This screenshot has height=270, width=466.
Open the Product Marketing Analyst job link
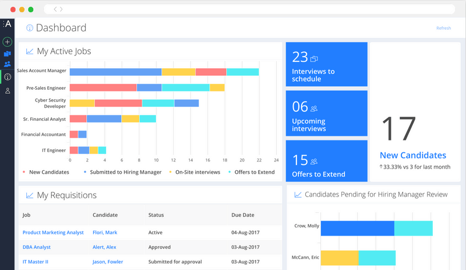coord(53,233)
